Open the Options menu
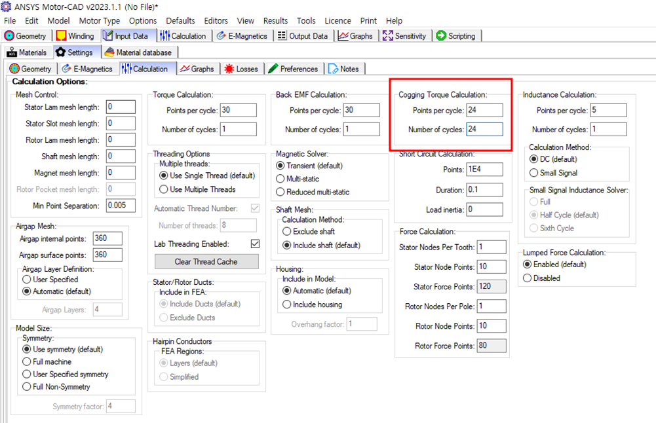This screenshot has height=423, width=656. tap(143, 20)
